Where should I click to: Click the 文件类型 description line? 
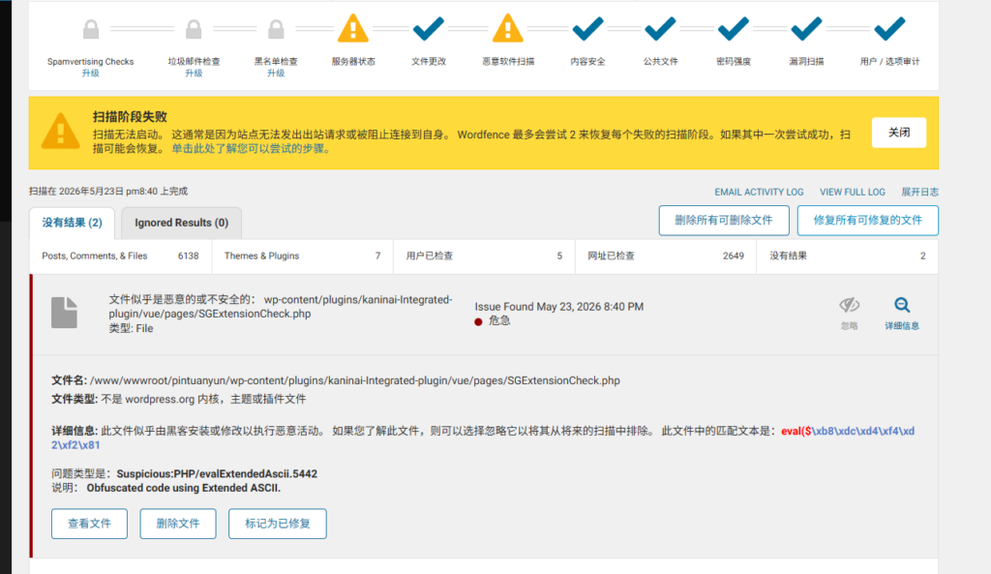click(x=179, y=400)
